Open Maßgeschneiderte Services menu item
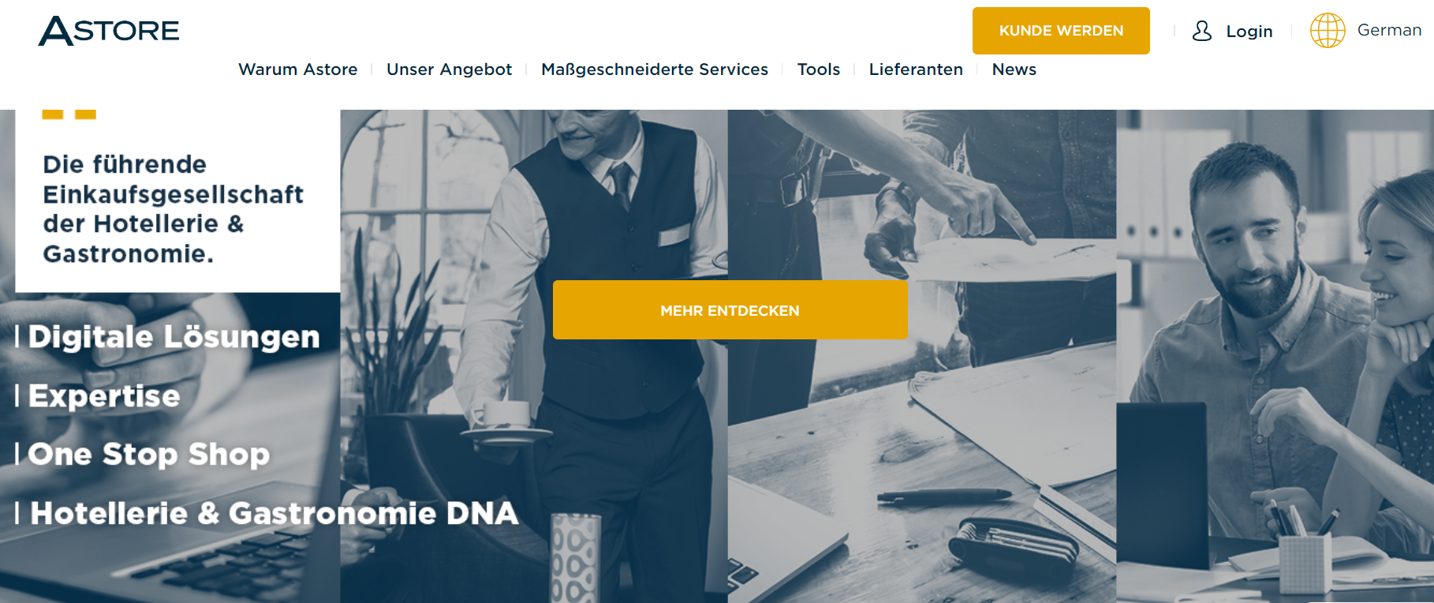The width and height of the screenshot is (1434, 603). pyautogui.click(x=655, y=69)
